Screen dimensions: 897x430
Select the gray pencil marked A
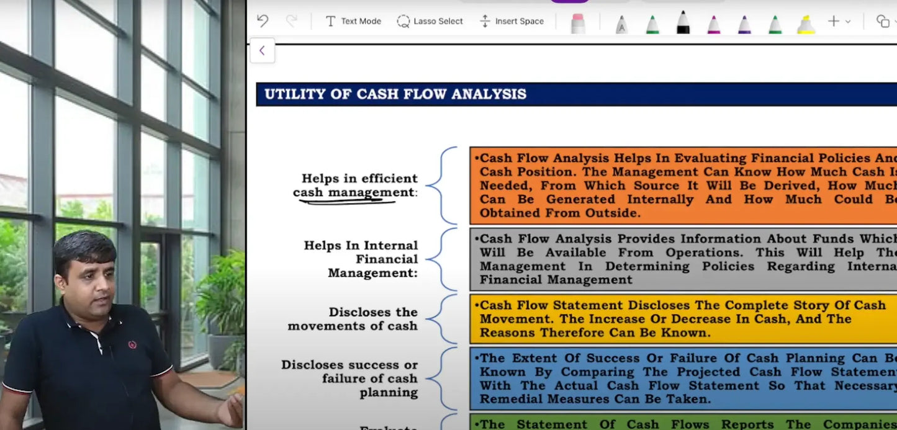click(621, 24)
